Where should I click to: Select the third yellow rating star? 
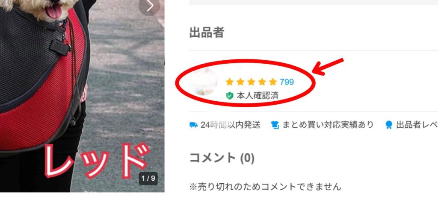[251, 82]
